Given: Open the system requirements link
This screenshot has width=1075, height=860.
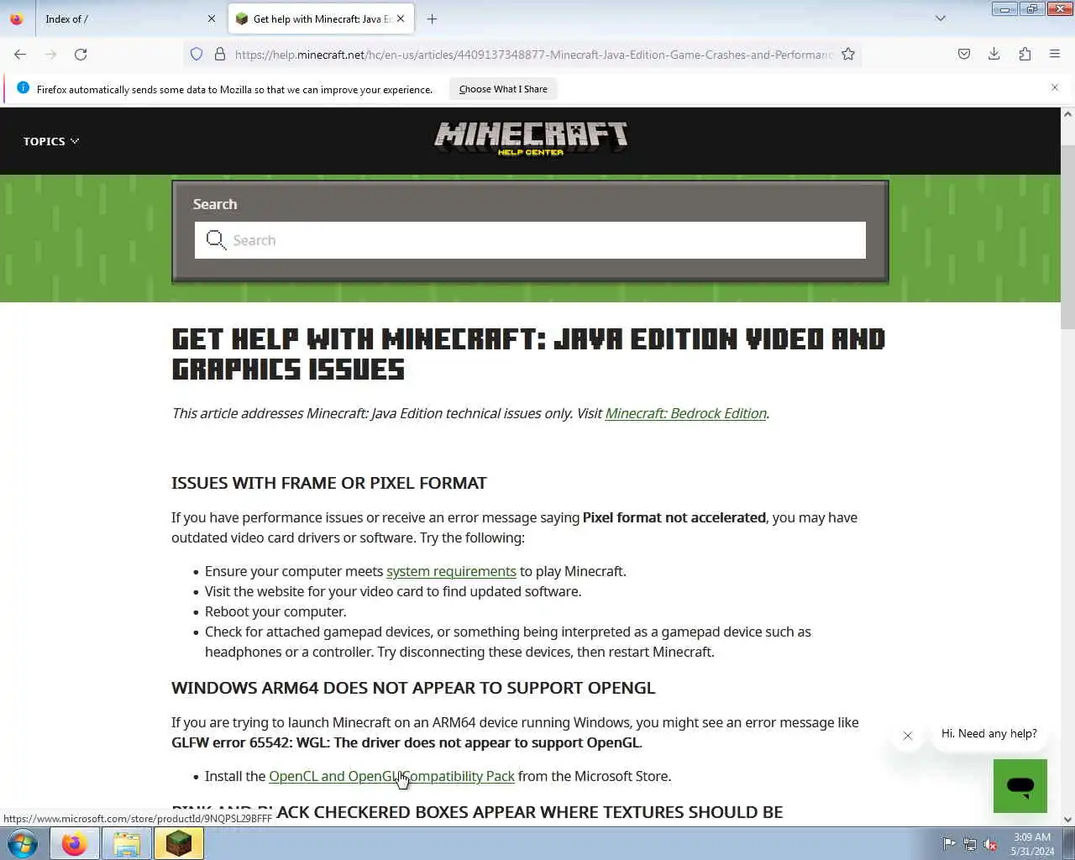Looking at the screenshot, I should [451, 571].
